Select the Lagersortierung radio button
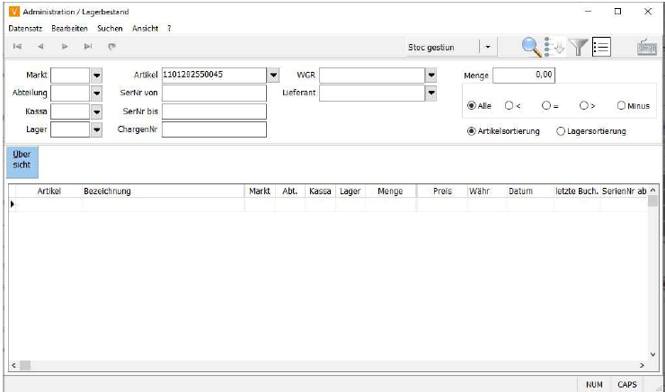This screenshot has width=665, height=392. coord(562,131)
